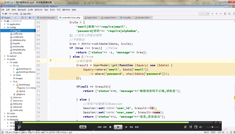
Task: Expand the fonts folder
Action: click(11, 75)
